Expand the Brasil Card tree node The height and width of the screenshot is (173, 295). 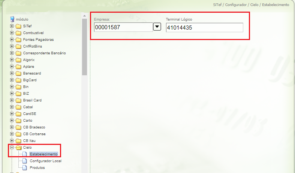point(12,100)
